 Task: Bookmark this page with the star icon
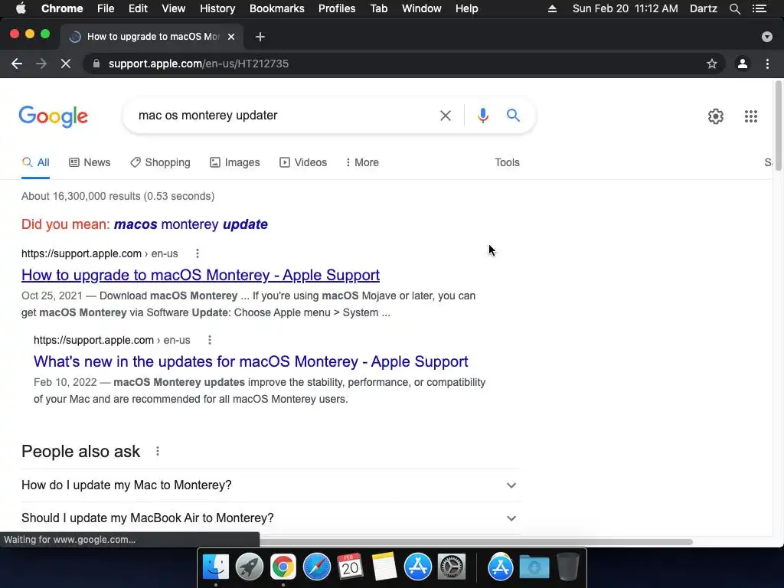point(711,64)
